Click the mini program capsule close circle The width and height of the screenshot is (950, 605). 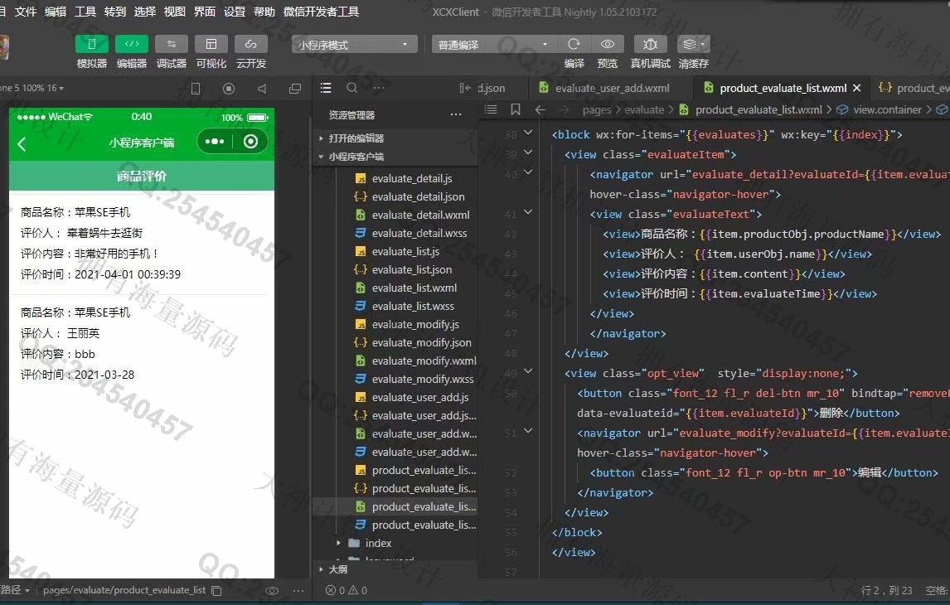[x=250, y=142]
